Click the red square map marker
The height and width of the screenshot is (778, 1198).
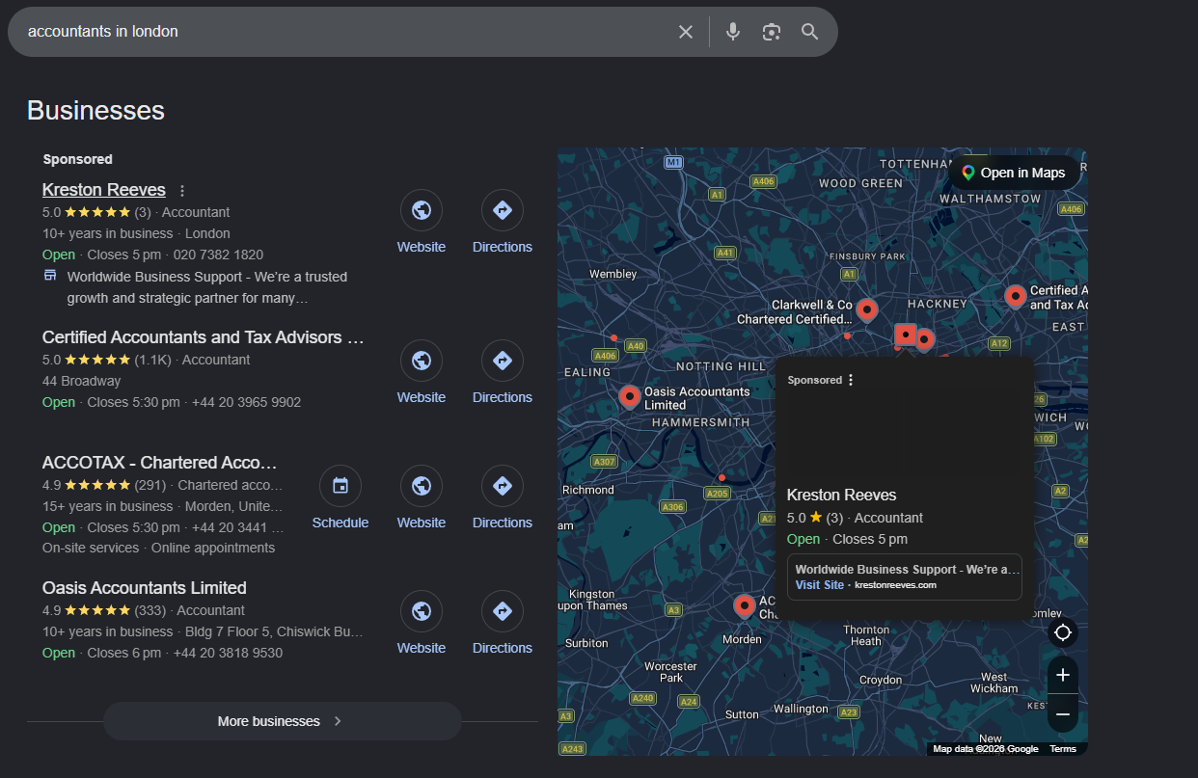(x=906, y=335)
